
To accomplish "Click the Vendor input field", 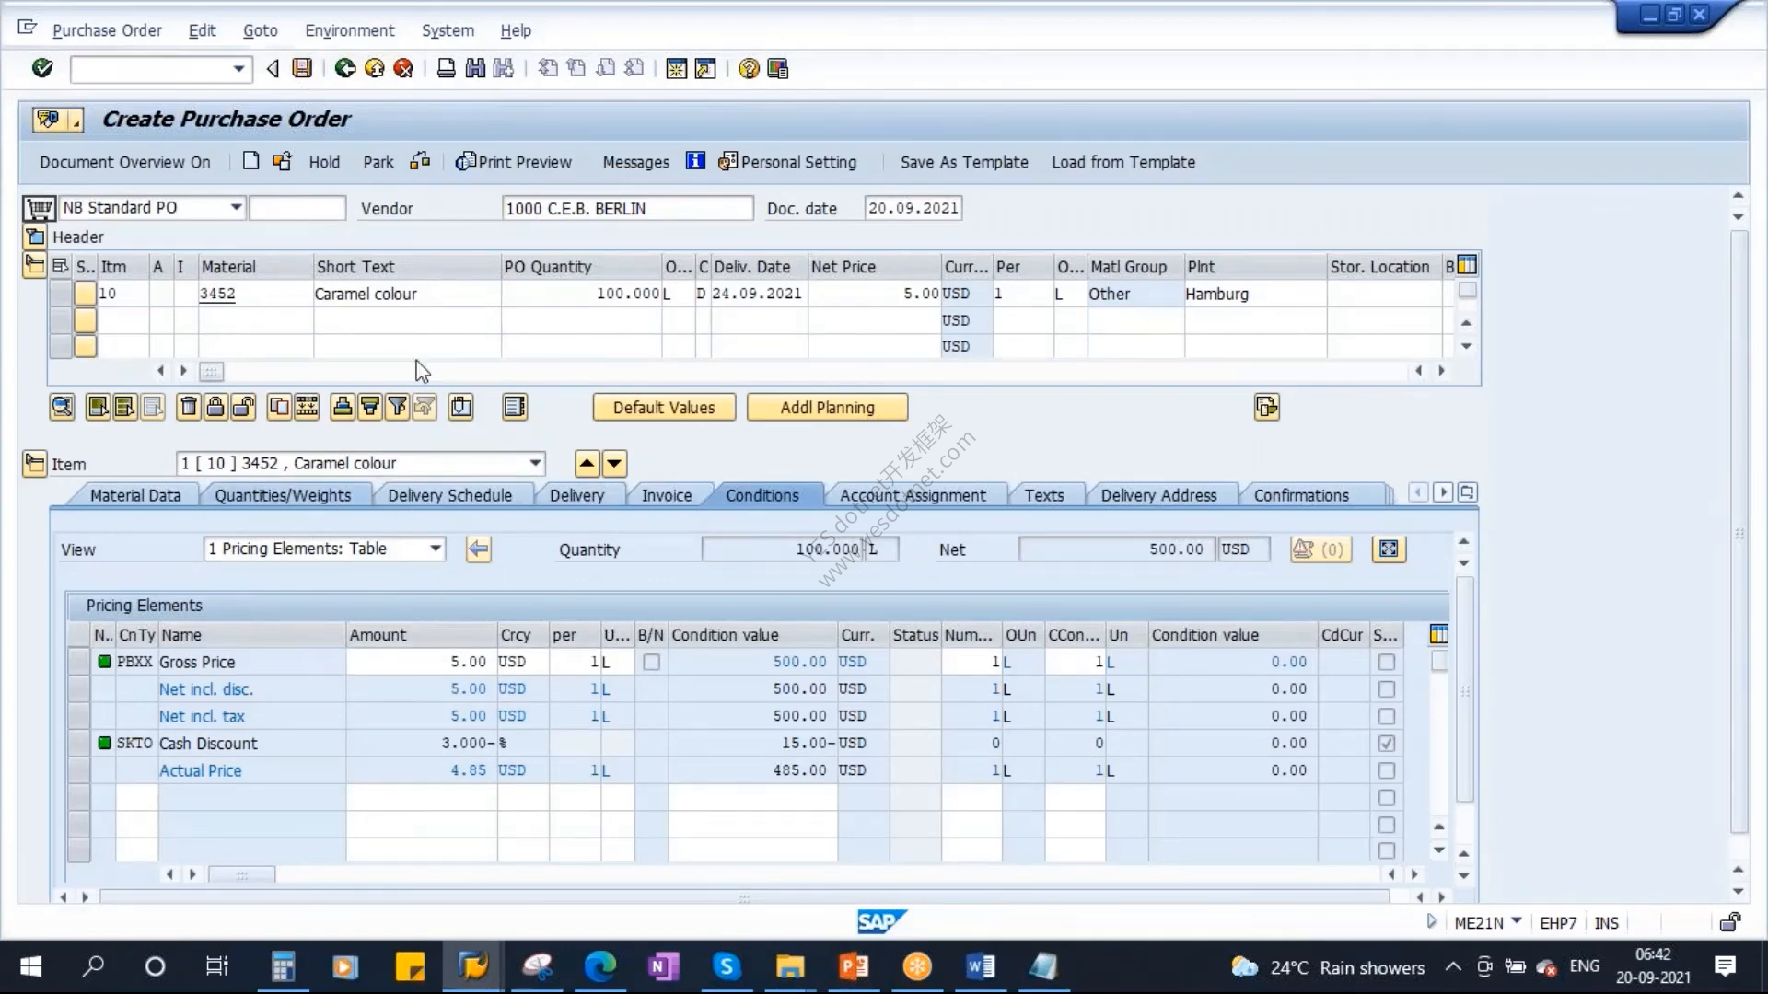I will [x=628, y=208].
